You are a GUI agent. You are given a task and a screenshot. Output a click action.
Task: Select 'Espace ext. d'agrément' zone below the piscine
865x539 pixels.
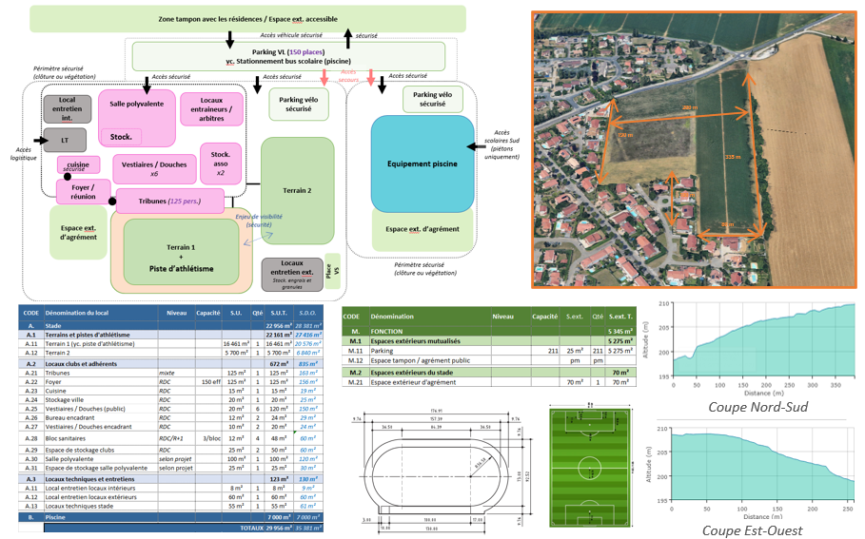pyautogui.click(x=423, y=229)
